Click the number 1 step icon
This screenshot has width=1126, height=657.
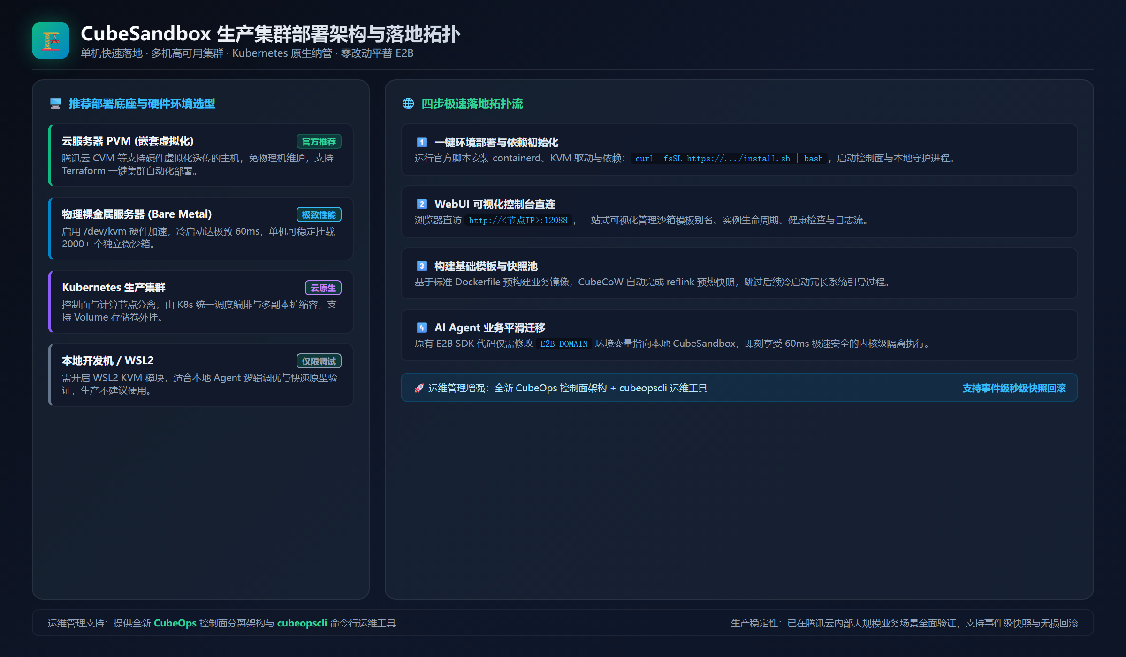pos(421,142)
